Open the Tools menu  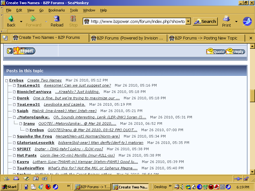tap(74, 10)
